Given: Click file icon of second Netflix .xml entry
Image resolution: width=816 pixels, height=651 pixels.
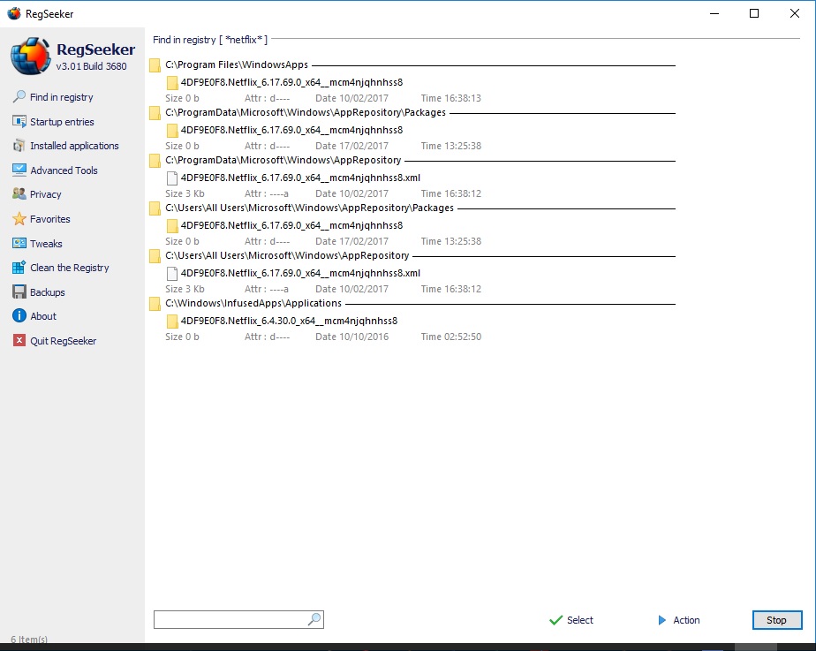Looking at the screenshot, I should (172, 273).
